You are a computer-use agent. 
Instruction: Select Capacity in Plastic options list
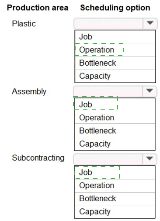115,76
